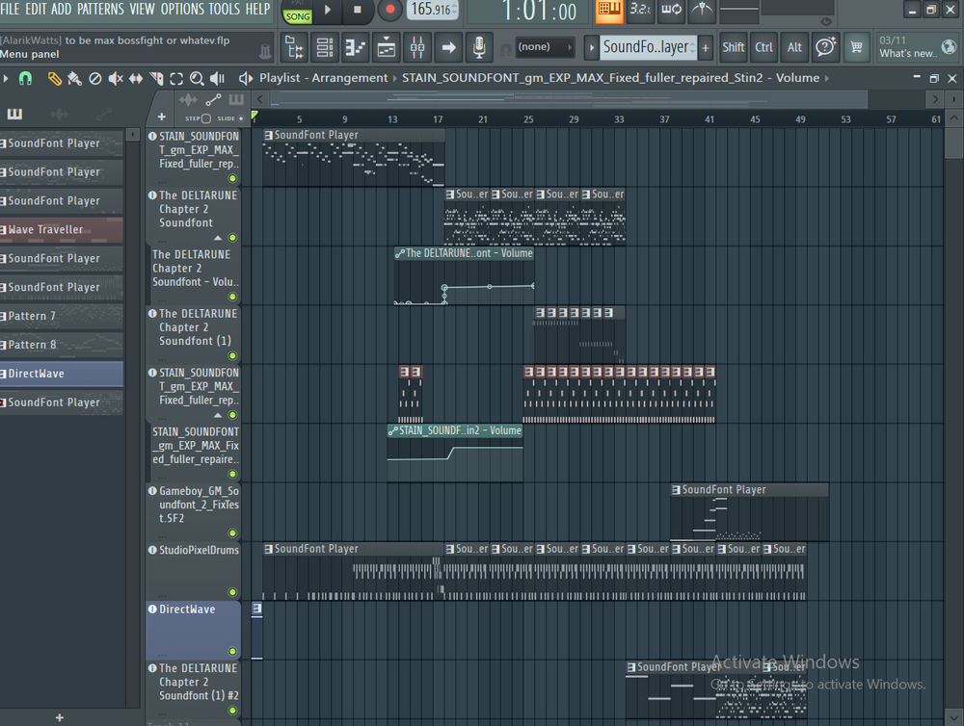
Task: Mute the StudioPixelDrums track via green light
Action: click(232, 592)
